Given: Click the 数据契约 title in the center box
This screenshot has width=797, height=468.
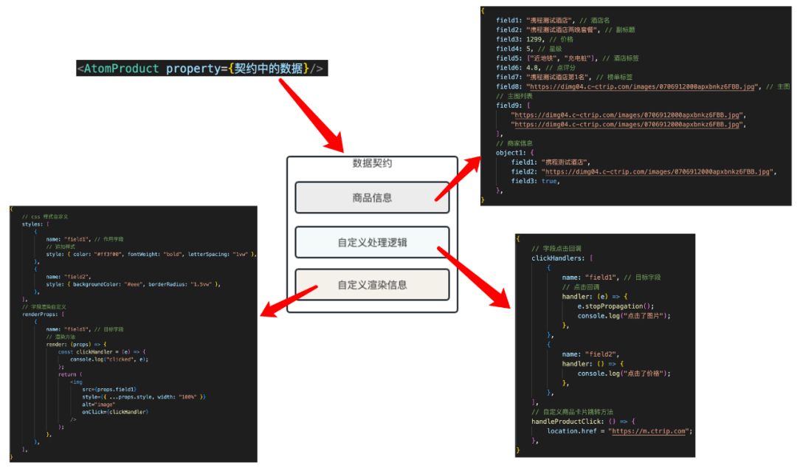Looking at the screenshot, I should [372, 163].
